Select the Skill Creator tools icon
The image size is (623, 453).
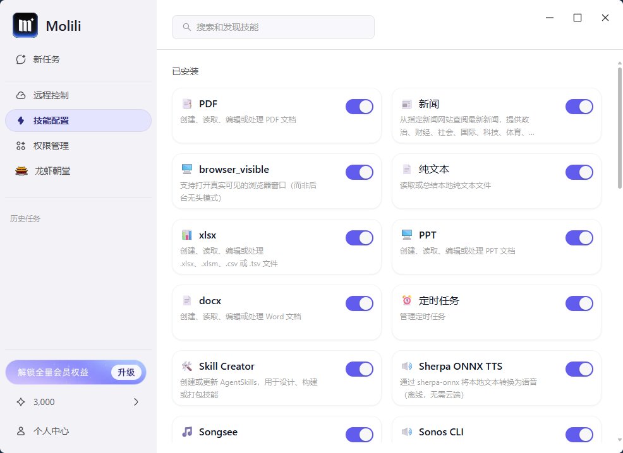click(x=187, y=366)
